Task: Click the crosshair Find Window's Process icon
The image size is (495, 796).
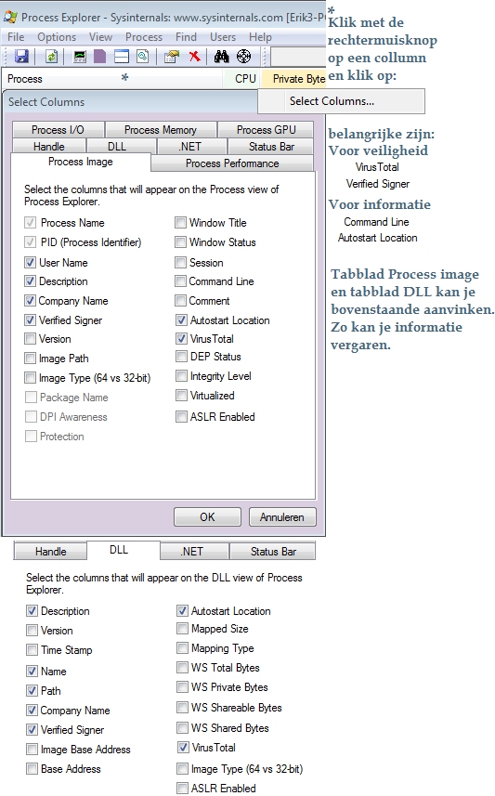Action: [x=243, y=57]
